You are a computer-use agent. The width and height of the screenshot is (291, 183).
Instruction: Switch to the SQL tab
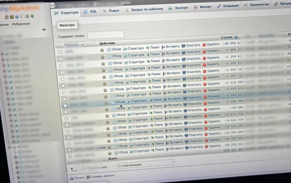[90, 11]
